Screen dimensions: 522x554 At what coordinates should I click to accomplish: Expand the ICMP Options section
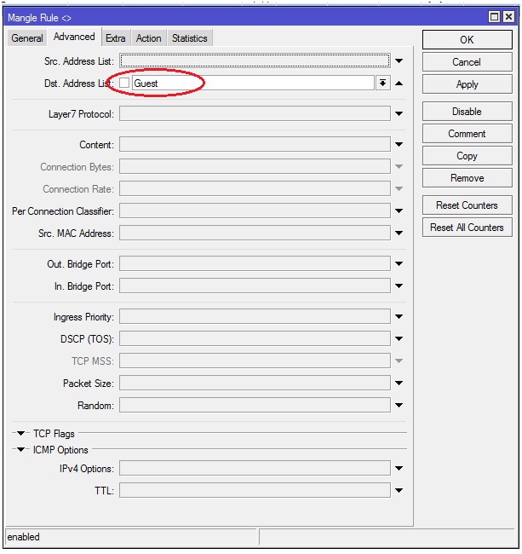click(x=22, y=450)
